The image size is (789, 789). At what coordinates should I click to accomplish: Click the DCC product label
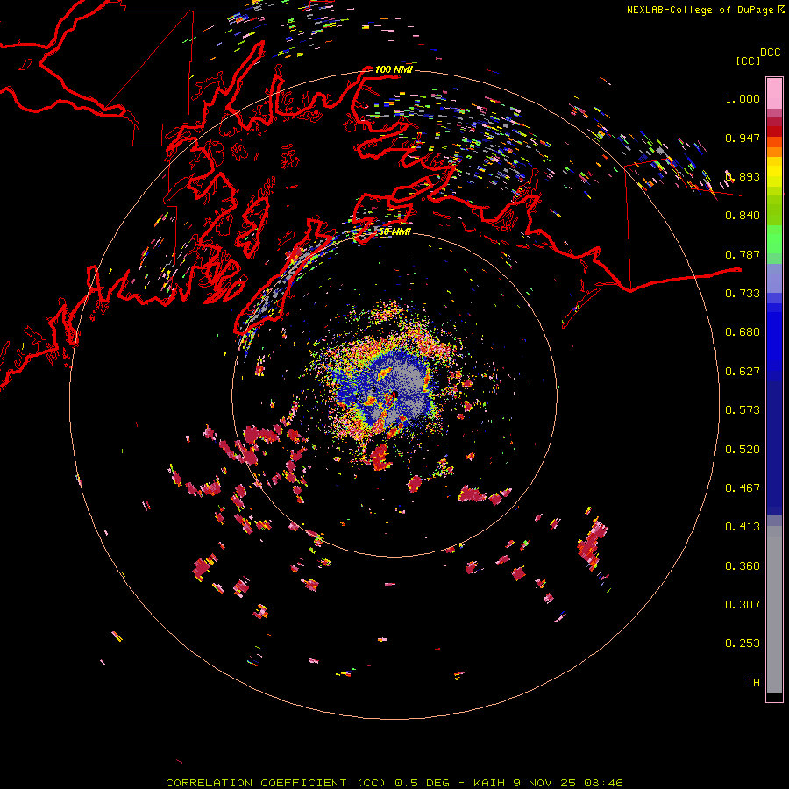(x=770, y=53)
